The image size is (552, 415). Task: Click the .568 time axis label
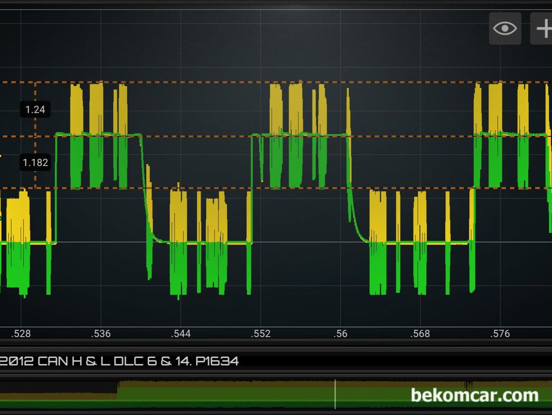click(x=420, y=334)
